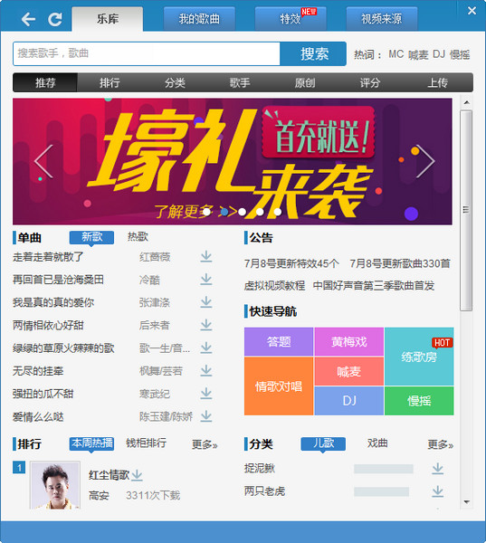The height and width of the screenshot is (543, 486).
Task: Download song 走着走着就散了
Action: (x=206, y=257)
